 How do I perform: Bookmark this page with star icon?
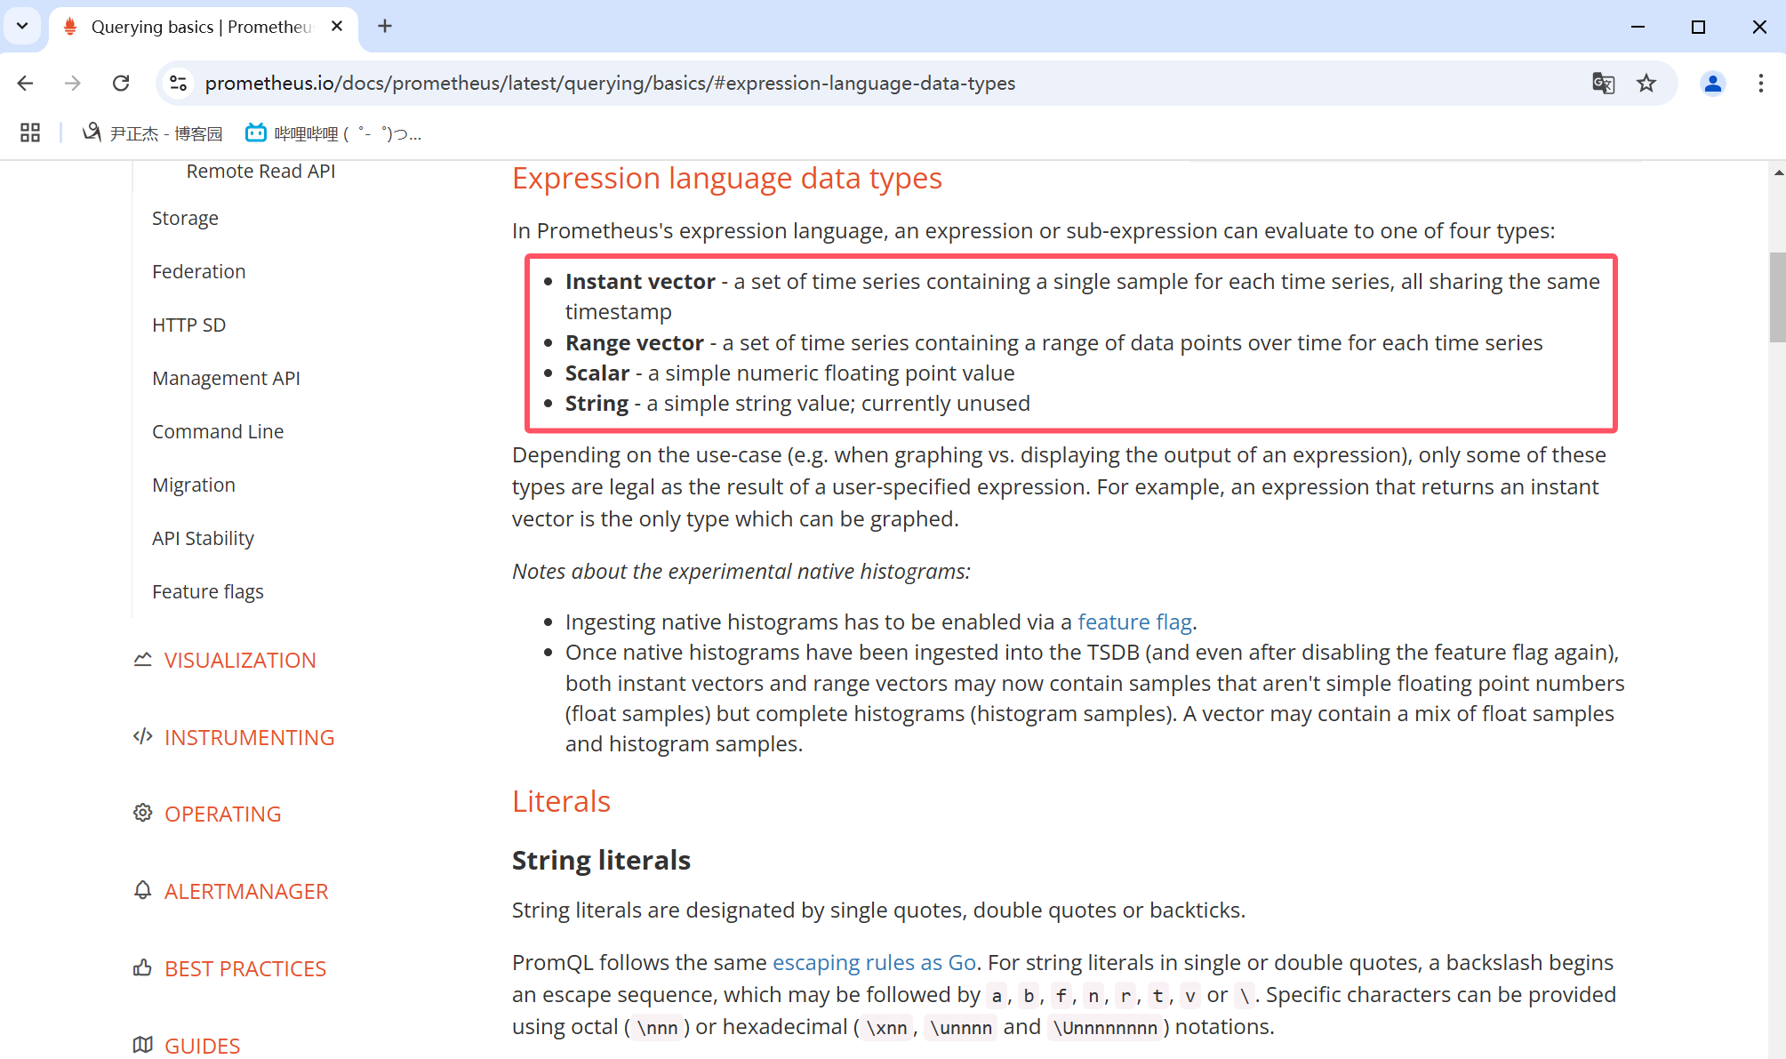point(1646,83)
